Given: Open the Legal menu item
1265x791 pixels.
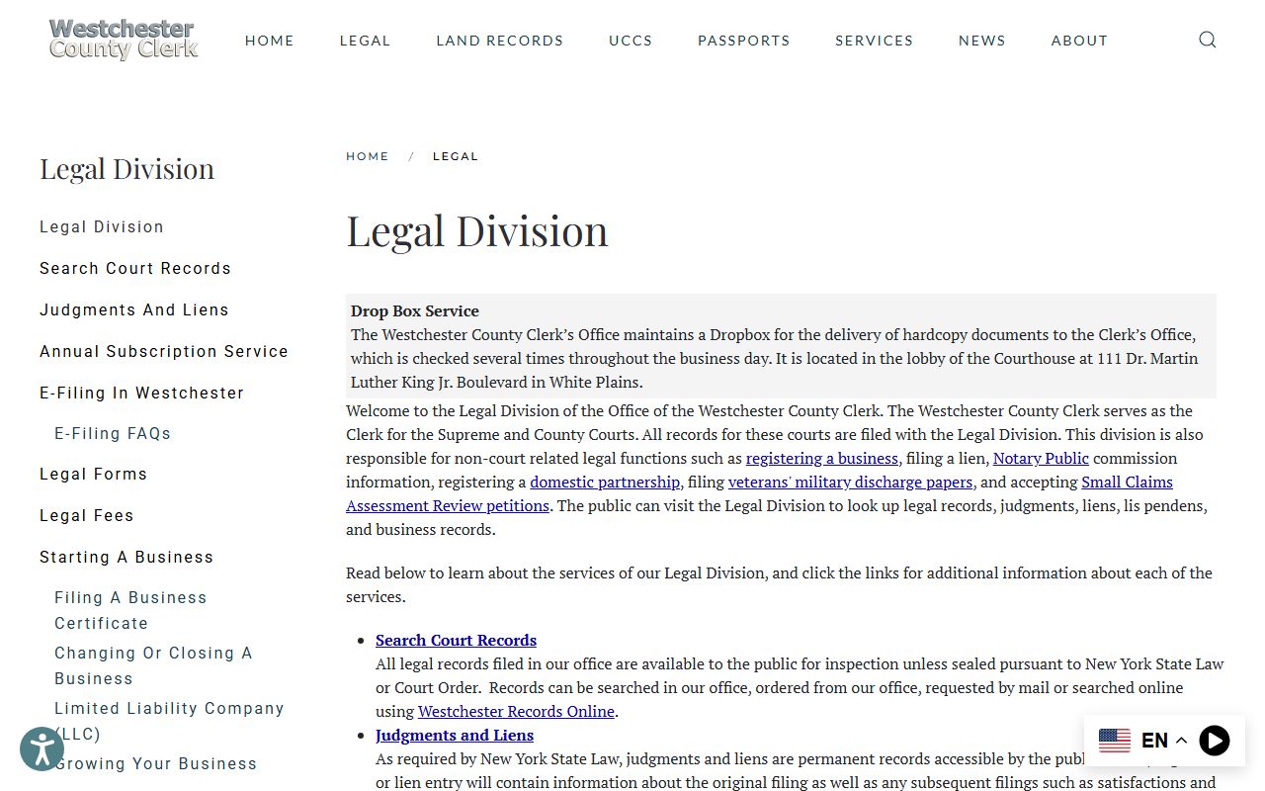Looking at the screenshot, I should point(366,41).
